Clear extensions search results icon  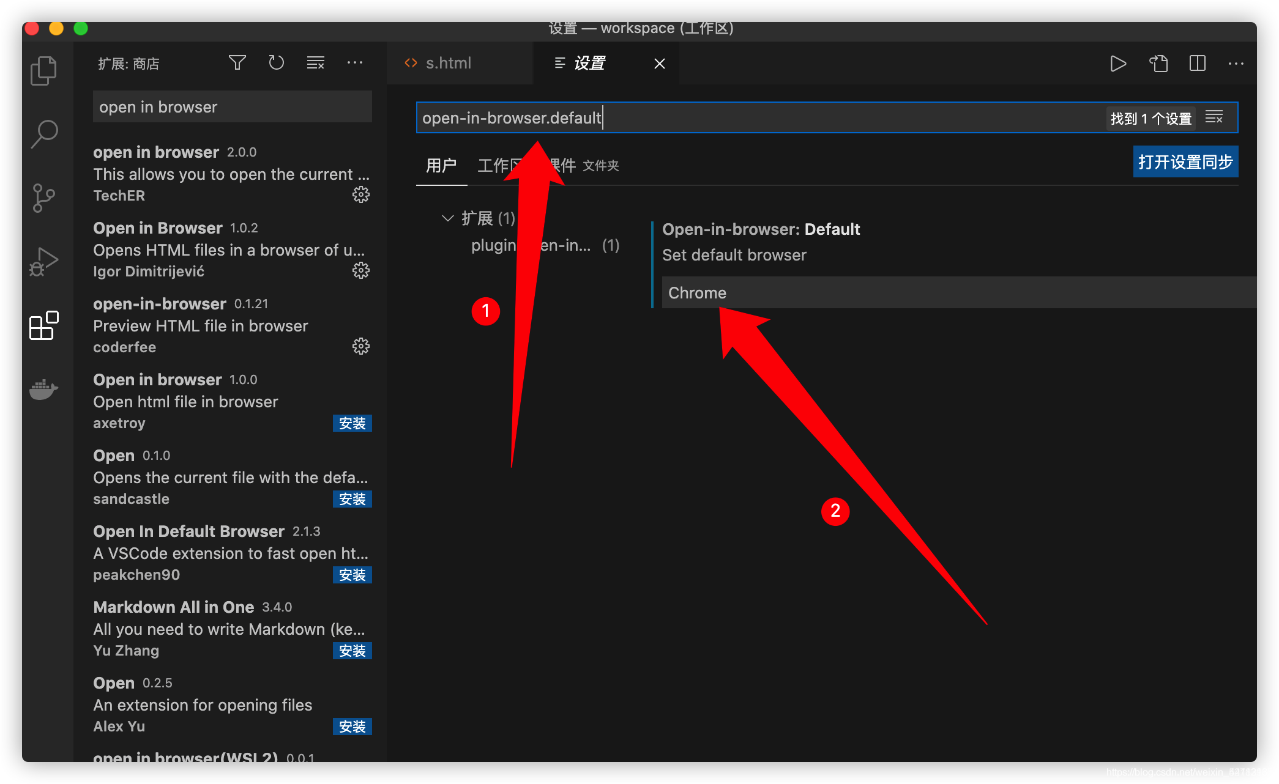coord(316,63)
